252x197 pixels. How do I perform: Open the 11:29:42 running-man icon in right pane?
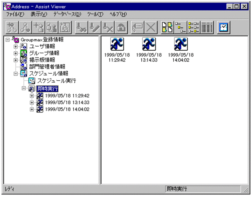(117, 44)
